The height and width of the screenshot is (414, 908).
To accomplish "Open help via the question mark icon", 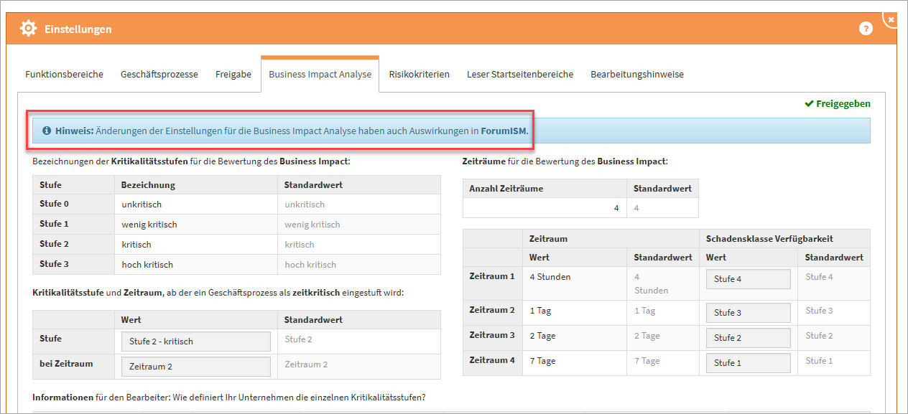I will click(866, 29).
